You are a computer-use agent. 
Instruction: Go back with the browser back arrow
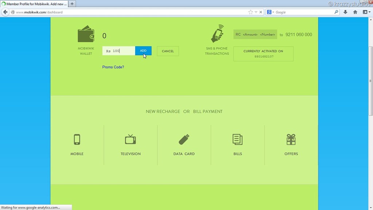5,12
